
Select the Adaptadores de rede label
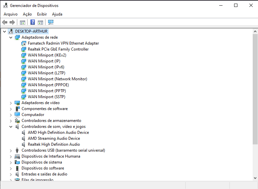click(40, 37)
